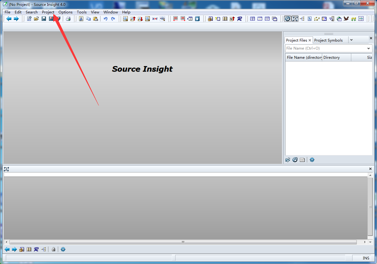Image resolution: width=377 pixels, height=264 pixels.
Task: Toggle the Relation Window tree icon in the main toolbar
Action: [302, 19]
